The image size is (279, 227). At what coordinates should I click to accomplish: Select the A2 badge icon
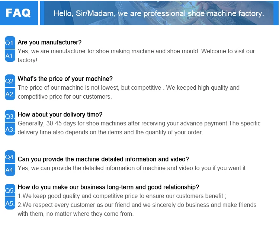[10, 94]
